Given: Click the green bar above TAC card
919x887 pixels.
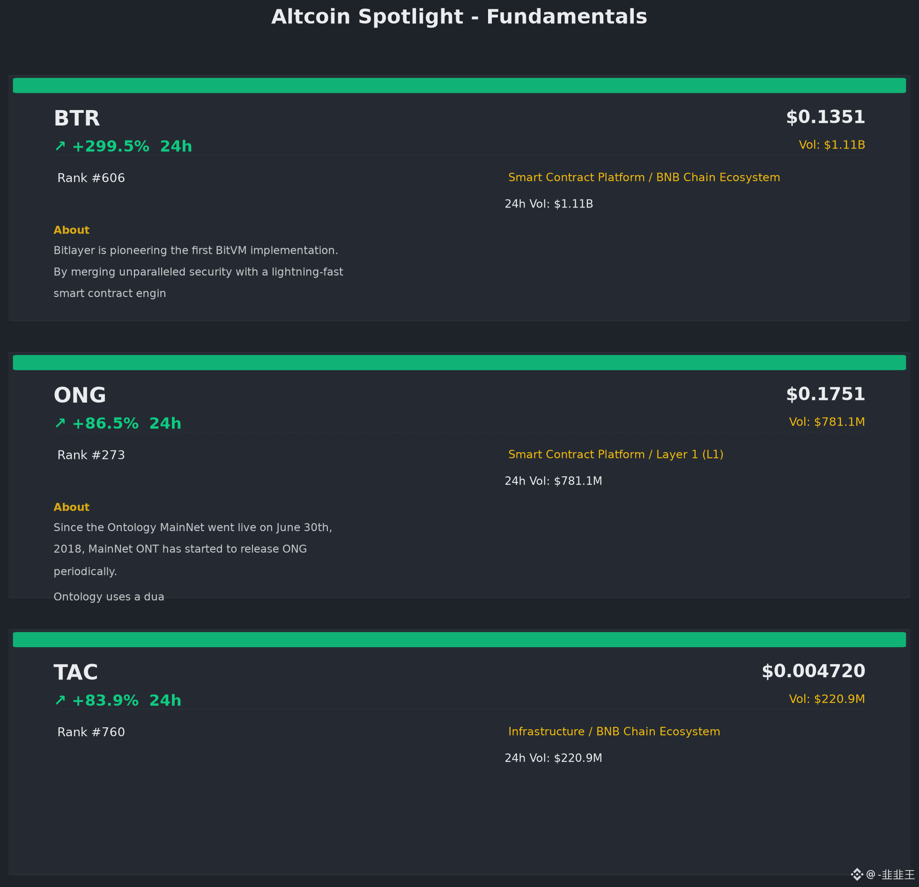Looking at the screenshot, I should pos(459,639).
